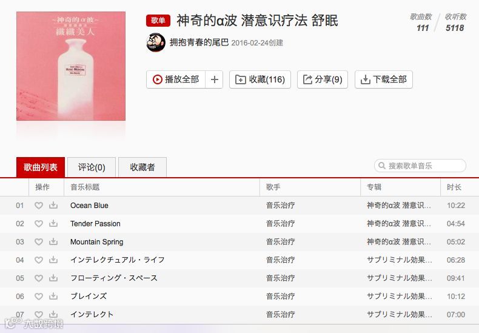Screen dimensions: 479x333
Task: Select the 歌曲列表 tab
Action: 41,167
